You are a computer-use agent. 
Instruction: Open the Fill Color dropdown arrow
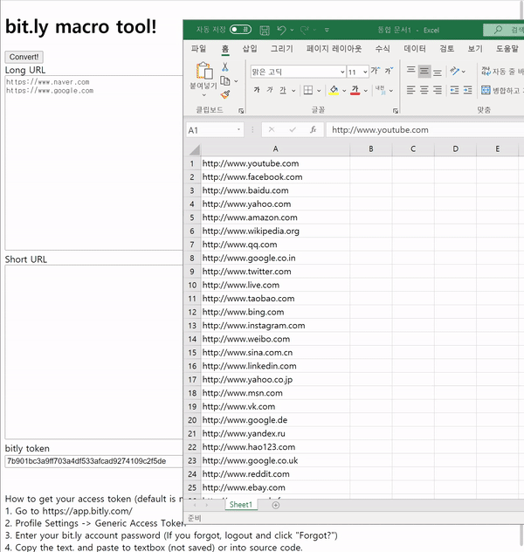[344, 91]
